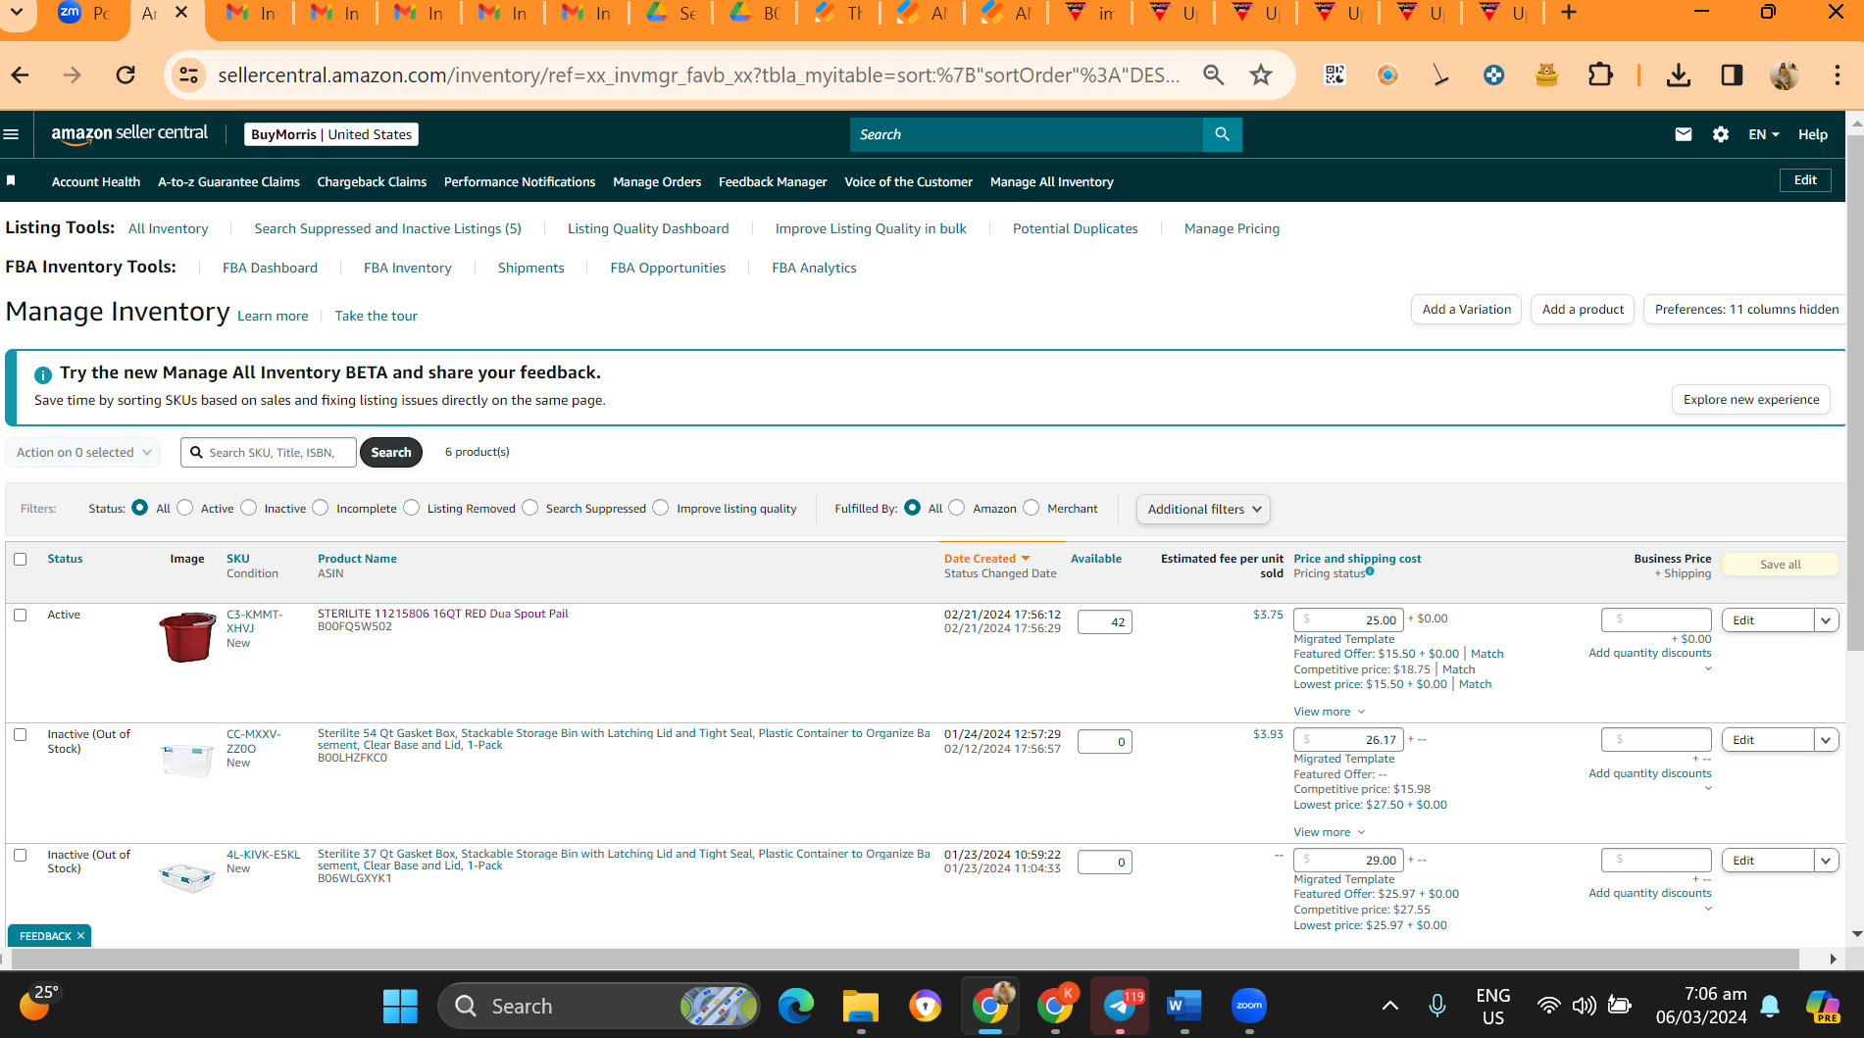This screenshot has width=1864, height=1038.
Task: Expand View more for 54 Qt Gasket Box pricing
Action: [x=1329, y=832]
